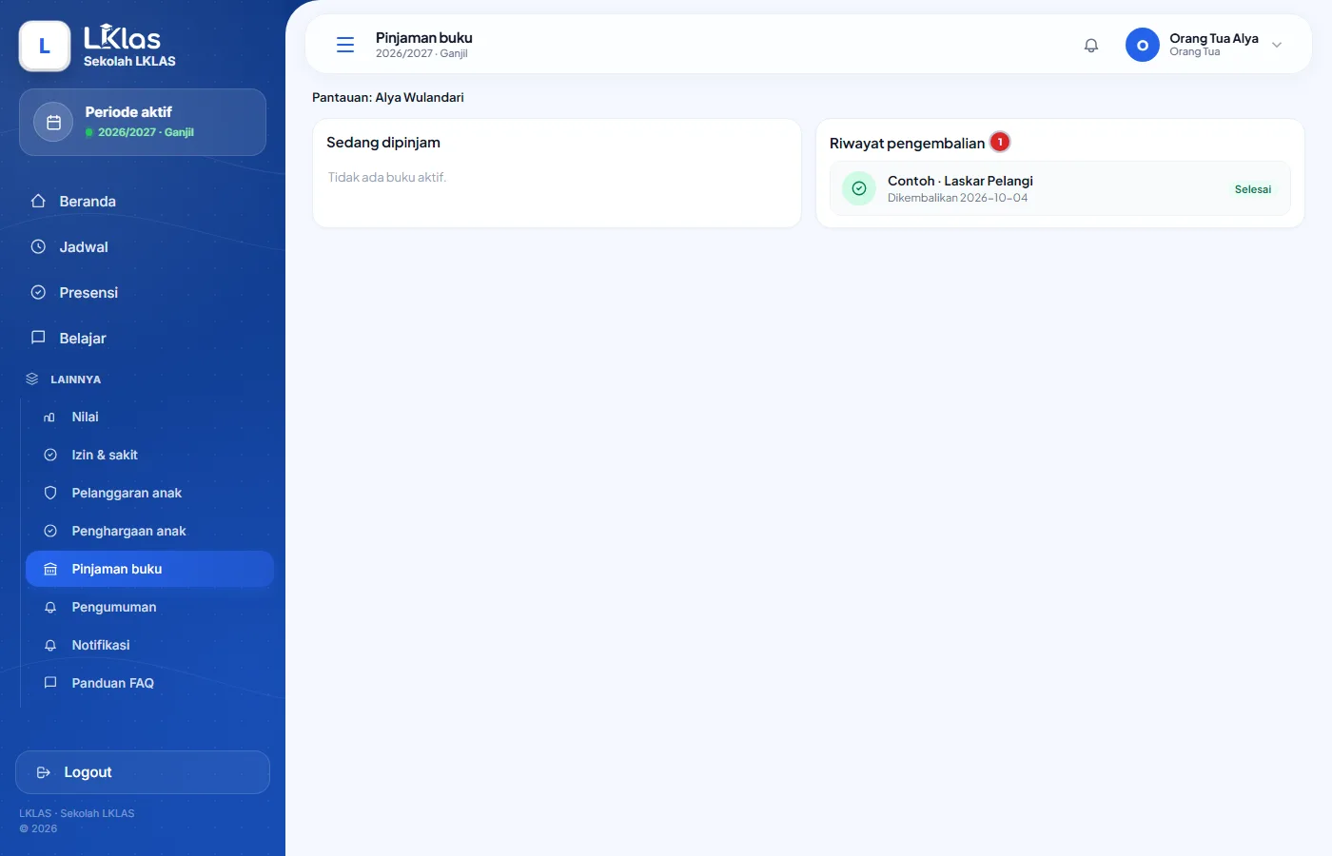Open the Periode aktif 2026/2027 Ganjil card
1332x856 pixels.
pos(143,122)
